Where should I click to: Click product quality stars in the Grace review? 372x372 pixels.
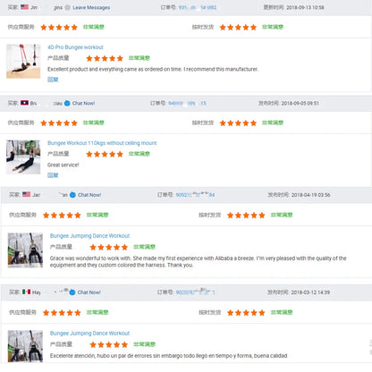click(x=109, y=247)
